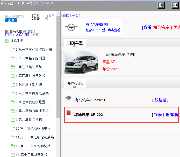
Task: Open chapter 6.第六章车载充电系统
Action: 32,93
